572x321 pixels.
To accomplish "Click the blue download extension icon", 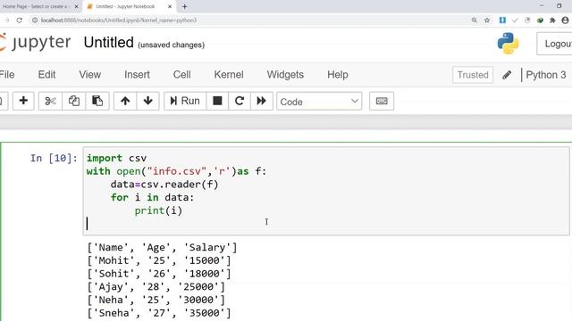I will [x=502, y=21].
